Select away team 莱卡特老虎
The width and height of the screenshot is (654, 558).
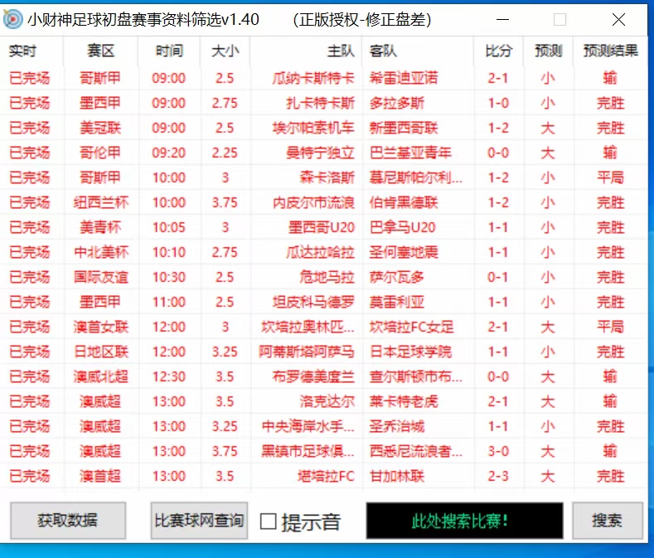click(x=404, y=401)
